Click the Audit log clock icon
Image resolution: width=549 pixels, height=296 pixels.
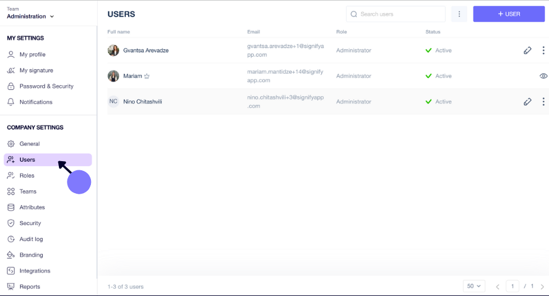point(11,239)
